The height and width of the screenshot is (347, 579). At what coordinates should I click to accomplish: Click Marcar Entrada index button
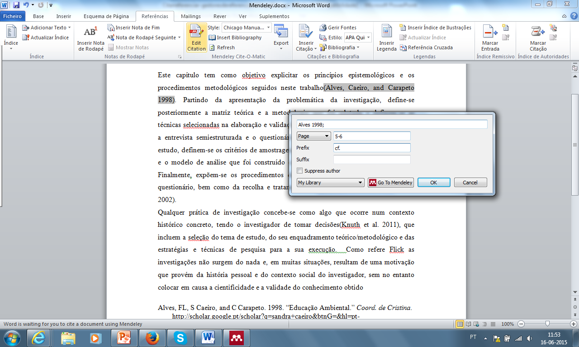click(x=490, y=38)
